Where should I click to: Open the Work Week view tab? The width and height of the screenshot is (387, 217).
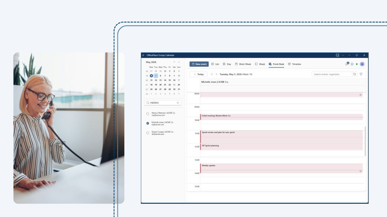click(243, 64)
